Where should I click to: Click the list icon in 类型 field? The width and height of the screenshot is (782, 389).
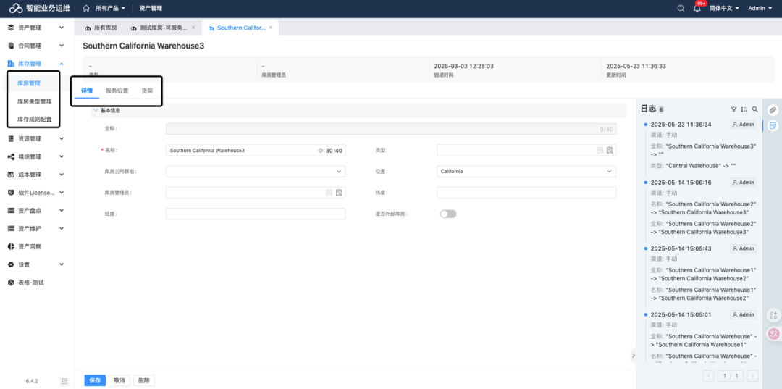(x=600, y=150)
